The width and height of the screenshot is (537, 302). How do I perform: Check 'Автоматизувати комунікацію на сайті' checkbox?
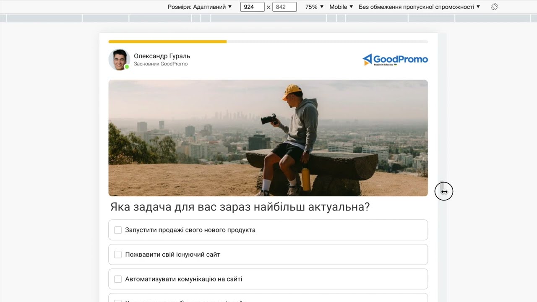[118, 279]
